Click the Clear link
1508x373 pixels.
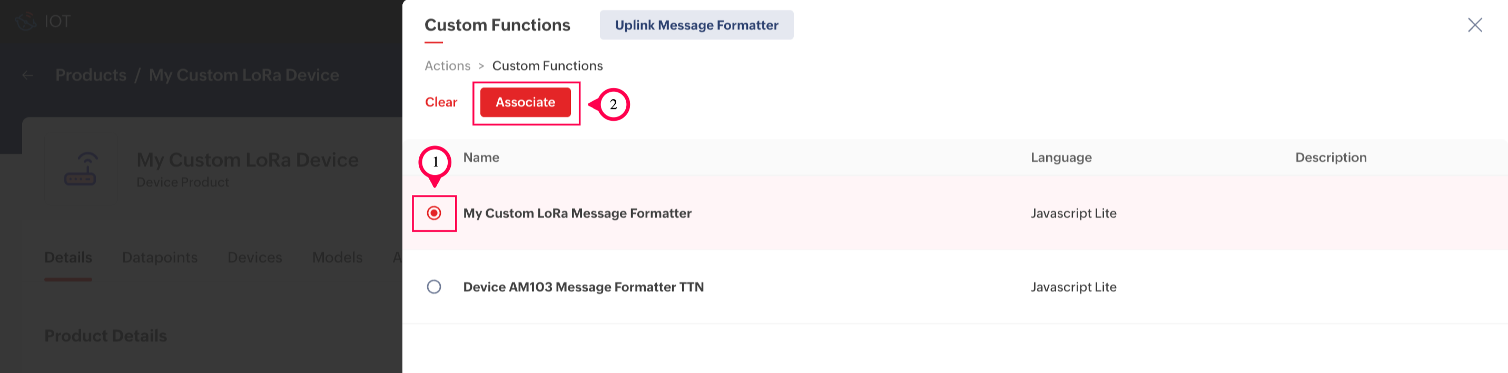(x=441, y=103)
